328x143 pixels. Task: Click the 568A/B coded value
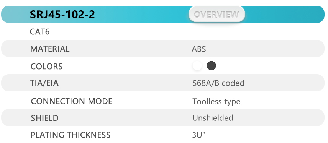point(218,83)
